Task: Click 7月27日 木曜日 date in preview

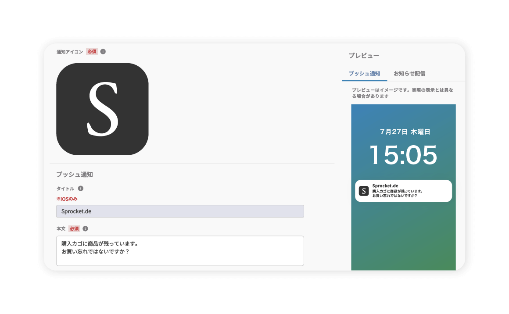Action: pyautogui.click(x=405, y=132)
